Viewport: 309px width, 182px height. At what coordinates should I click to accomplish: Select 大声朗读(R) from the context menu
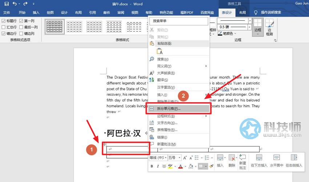178,73
